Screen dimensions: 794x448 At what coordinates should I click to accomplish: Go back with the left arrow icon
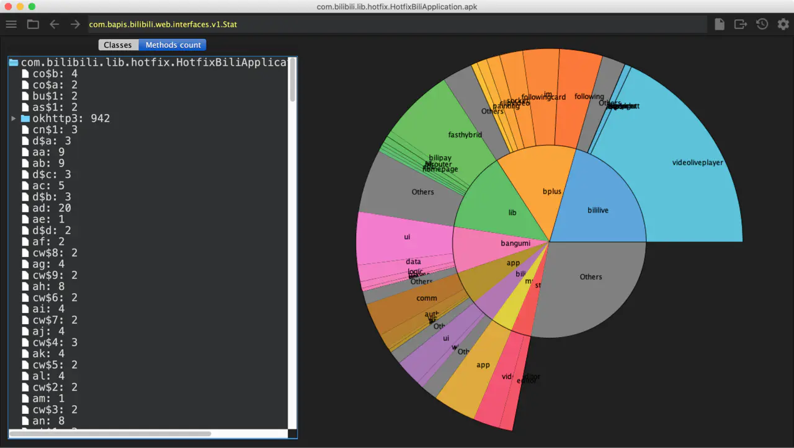54,24
